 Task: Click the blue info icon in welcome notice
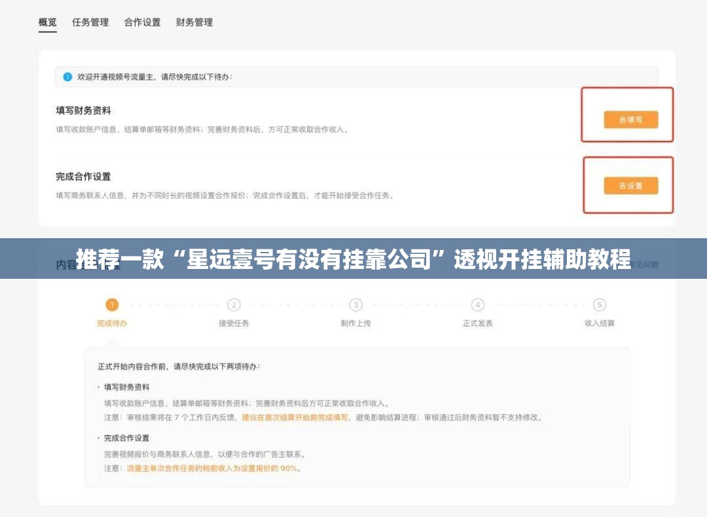click(x=67, y=77)
